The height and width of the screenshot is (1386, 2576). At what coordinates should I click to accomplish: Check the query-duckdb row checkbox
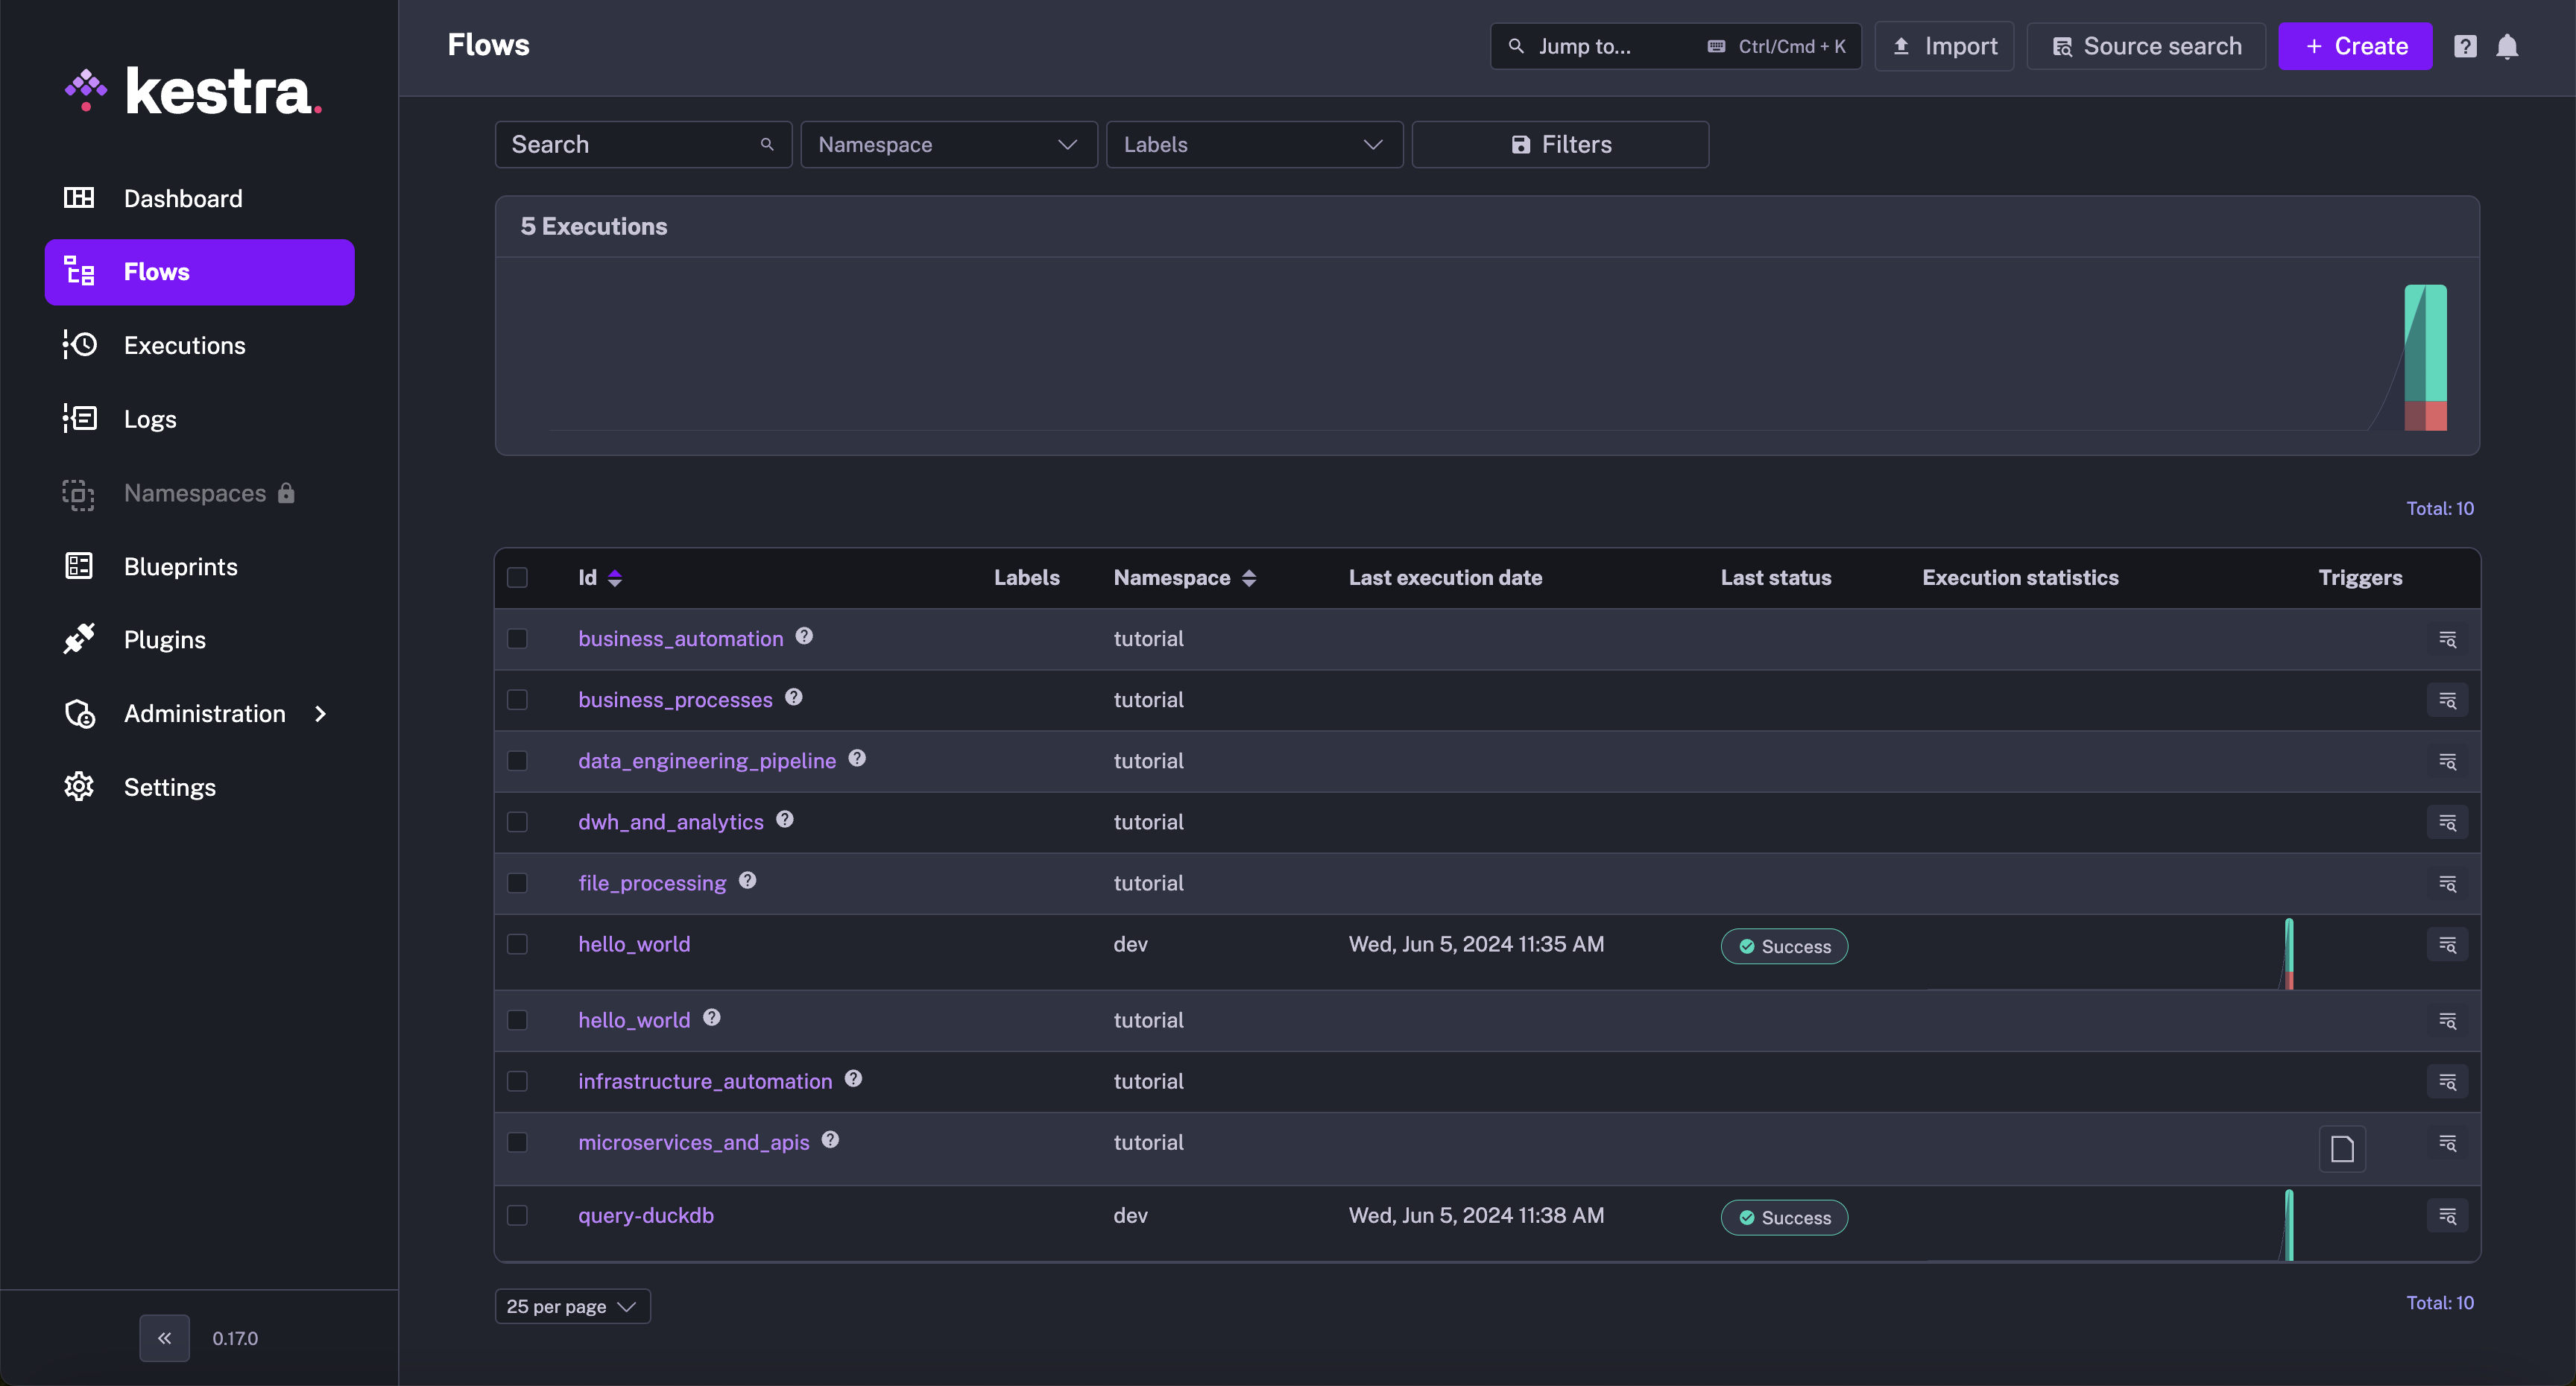(517, 1215)
